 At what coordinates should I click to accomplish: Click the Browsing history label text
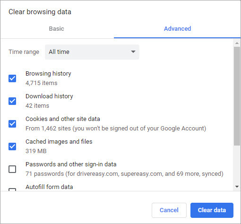click(48, 74)
